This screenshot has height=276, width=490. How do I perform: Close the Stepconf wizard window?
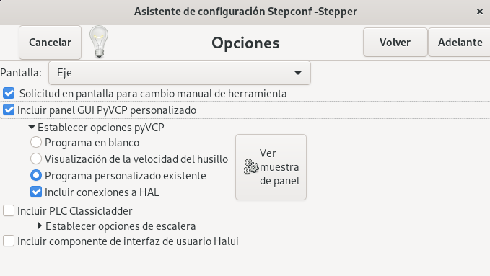(480, 12)
